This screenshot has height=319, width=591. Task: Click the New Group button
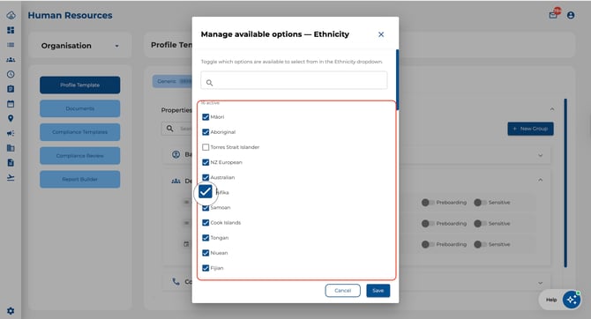tap(530, 129)
